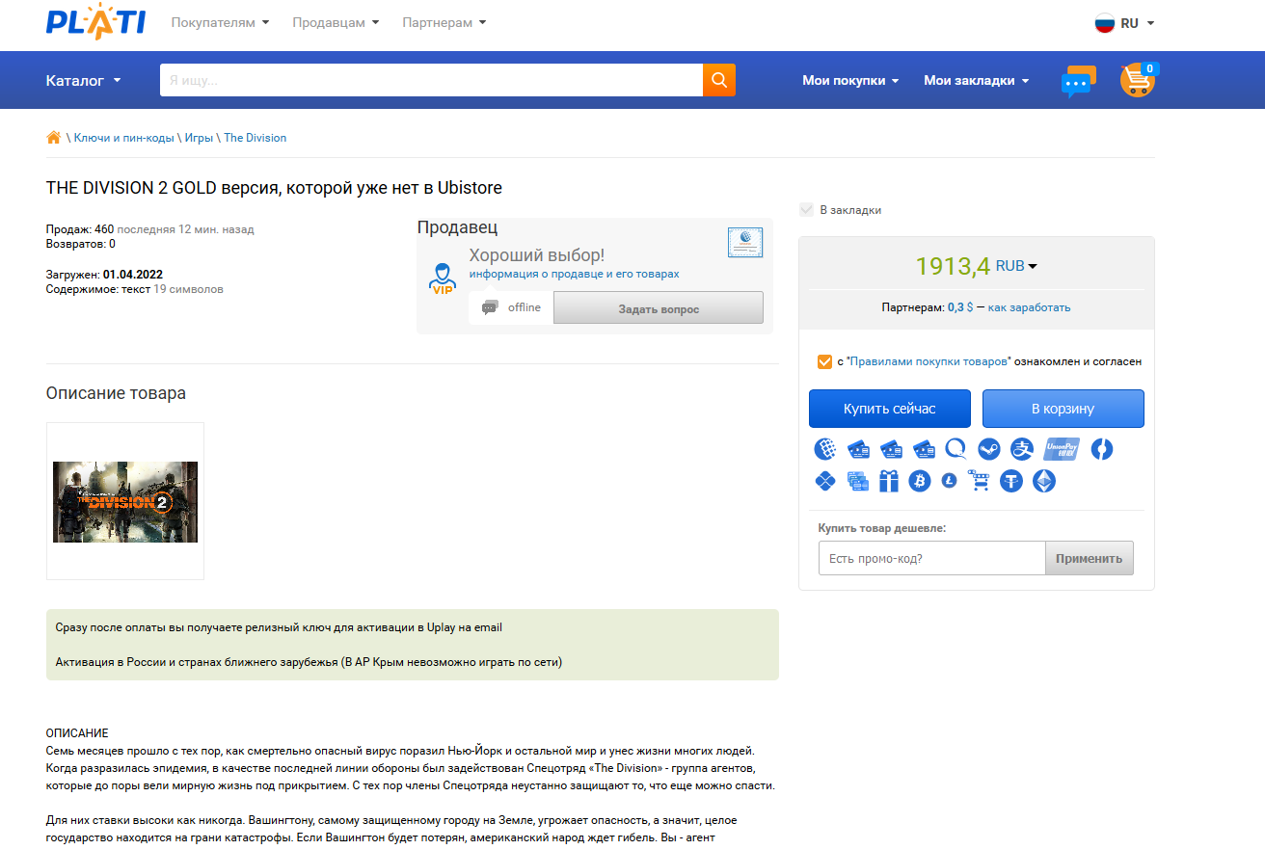This screenshot has width=1265, height=850.
Task: Choose Litecoin payment icon
Action: (950, 481)
